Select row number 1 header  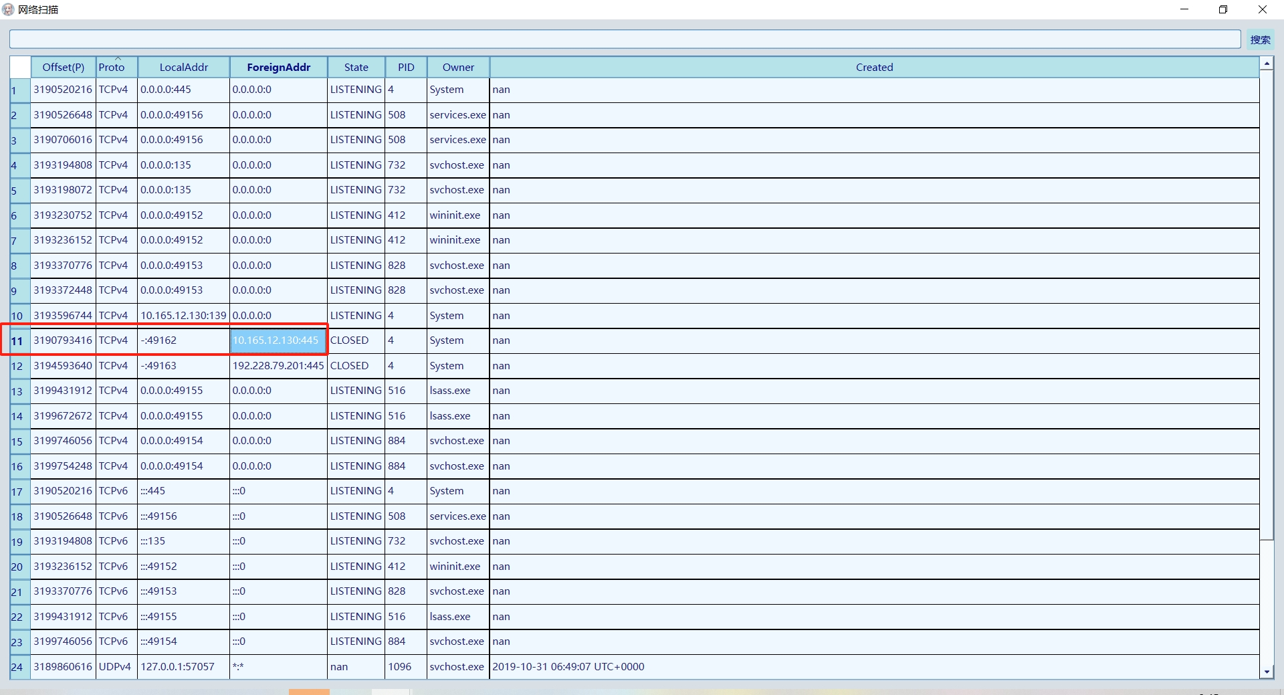pyautogui.click(x=20, y=90)
